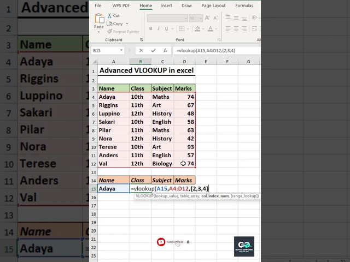Viewport: 350px width, 262px height.
Task: Open Insert Function fx dialog
Action: (x=165, y=51)
